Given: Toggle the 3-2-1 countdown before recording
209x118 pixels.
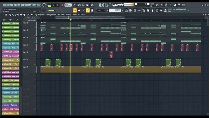Looking at the screenshot, I should tap(84, 5).
